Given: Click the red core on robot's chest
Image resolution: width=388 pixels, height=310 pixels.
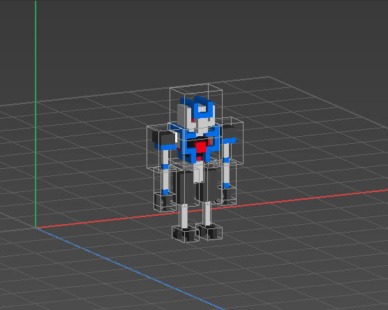Looking at the screenshot, I should pyautogui.click(x=200, y=147).
